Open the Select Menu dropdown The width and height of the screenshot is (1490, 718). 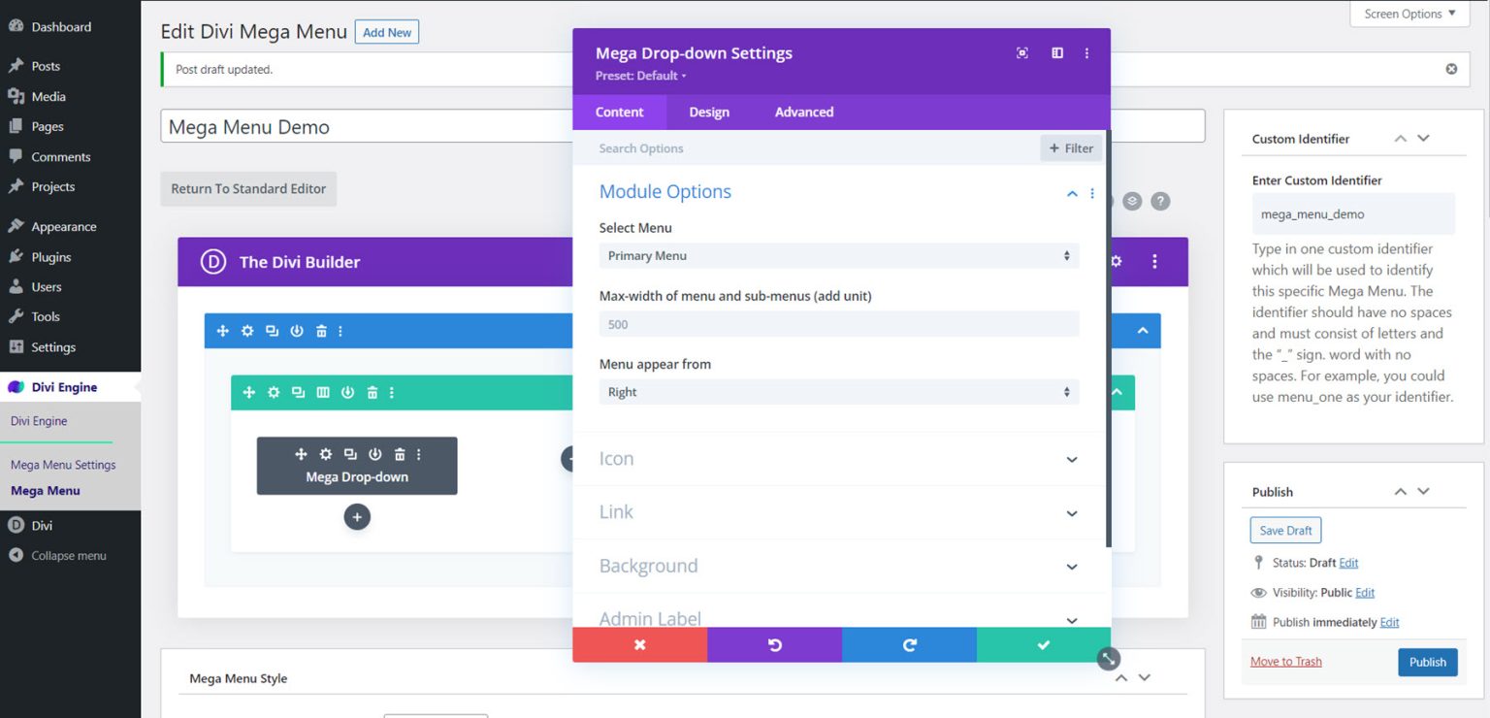point(838,255)
